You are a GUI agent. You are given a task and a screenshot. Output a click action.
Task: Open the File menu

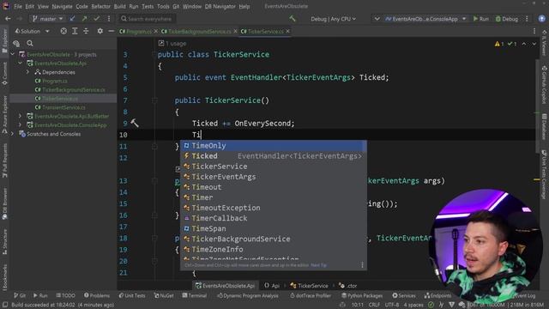coord(18,6)
